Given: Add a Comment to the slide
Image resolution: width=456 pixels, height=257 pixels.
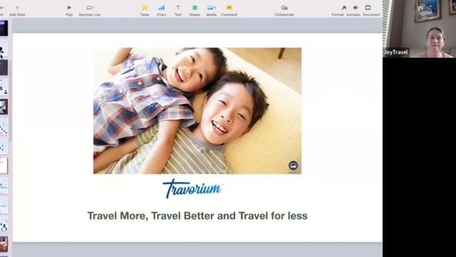Looking at the screenshot, I should point(229,11).
